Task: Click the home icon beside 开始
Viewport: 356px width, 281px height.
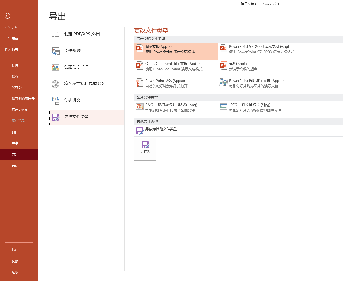Action: pyautogui.click(x=8, y=28)
